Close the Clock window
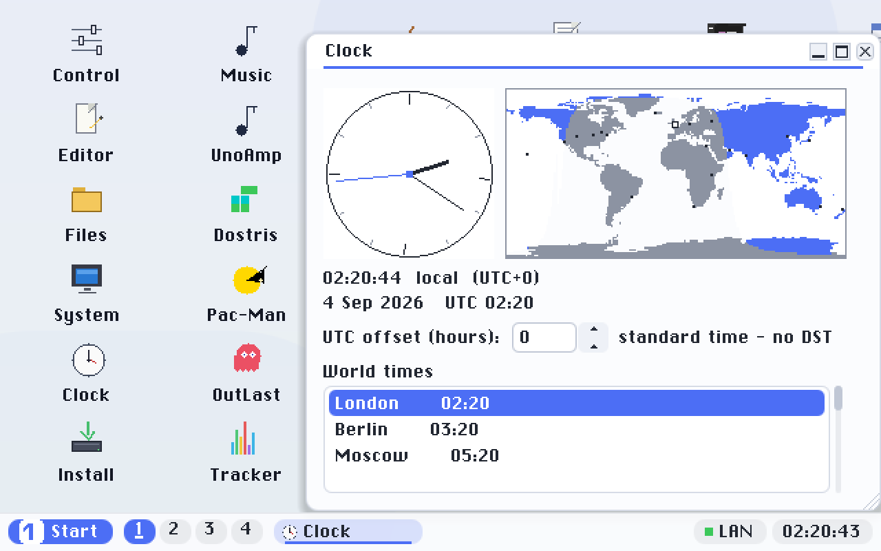This screenshot has height=551, width=881. click(865, 52)
